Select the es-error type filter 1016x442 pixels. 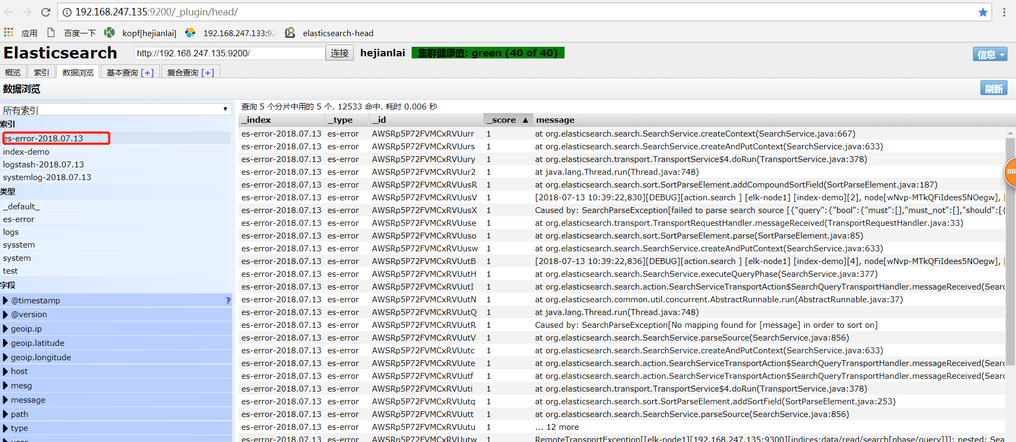(x=19, y=219)
